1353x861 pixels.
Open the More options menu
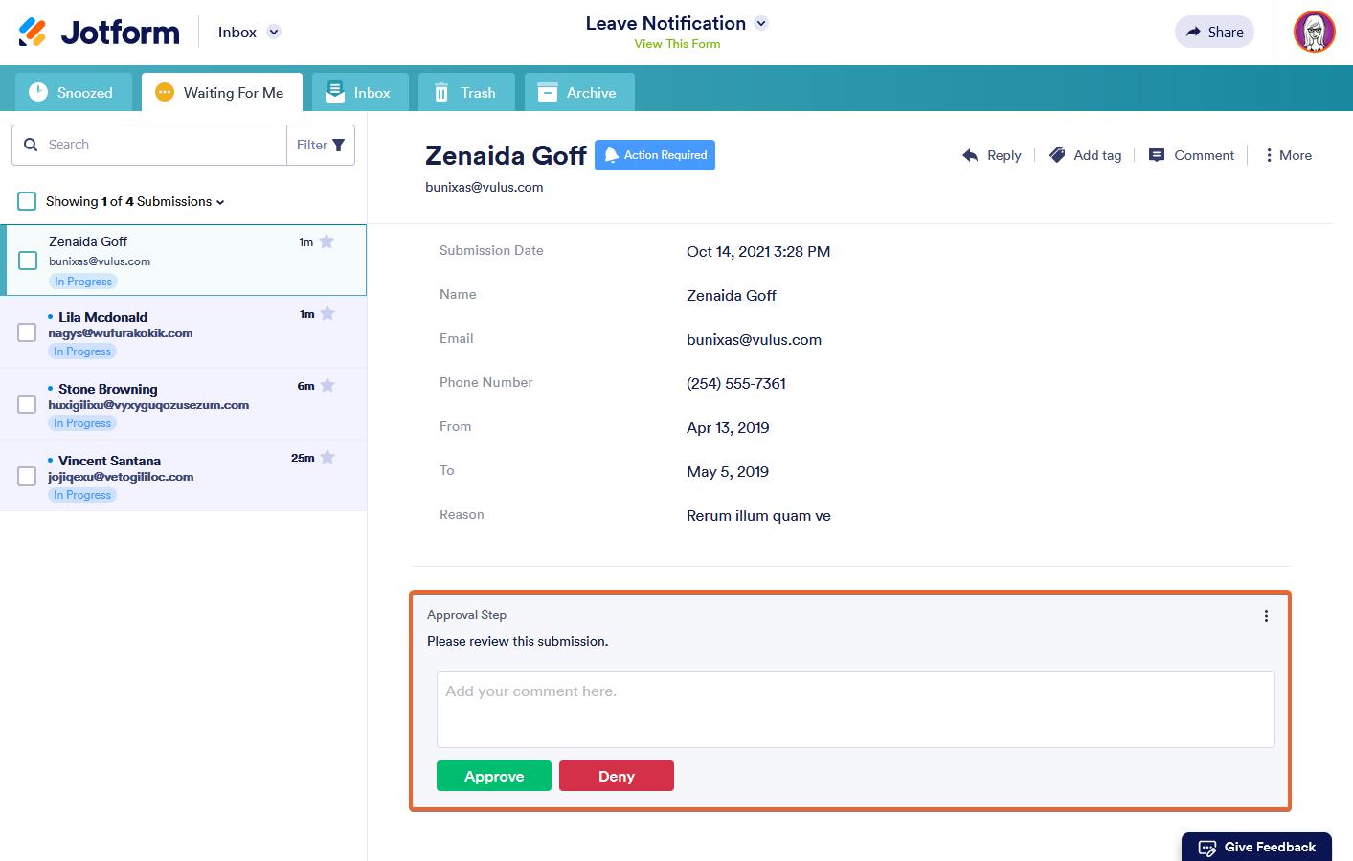click(x=1288, y=155)
